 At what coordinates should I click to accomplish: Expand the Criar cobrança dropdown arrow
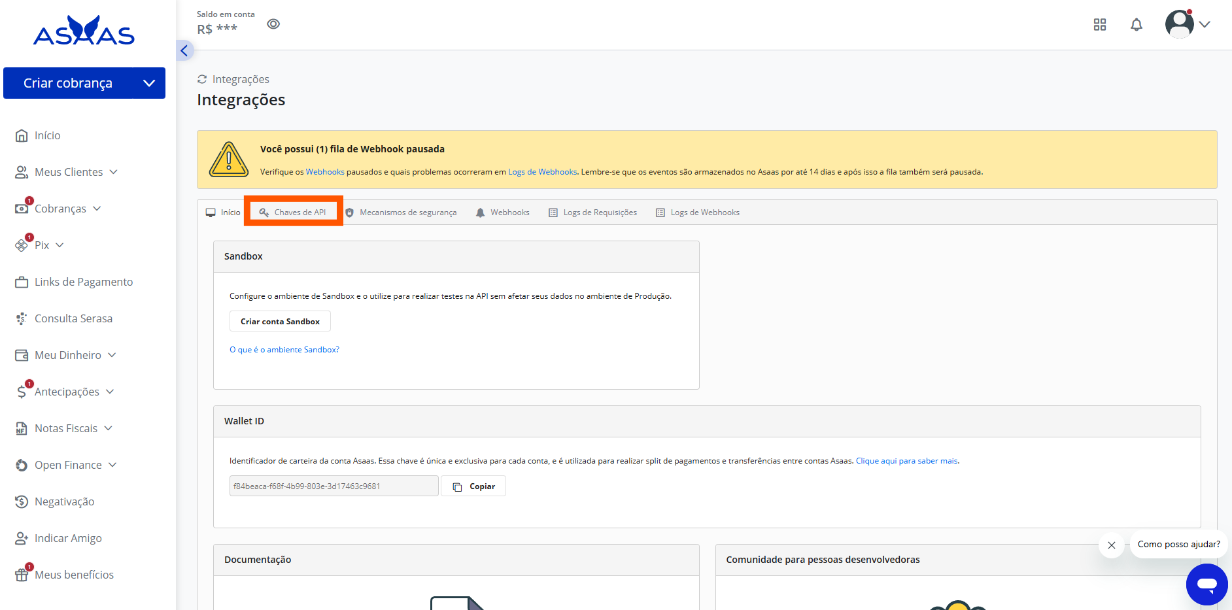149,83
